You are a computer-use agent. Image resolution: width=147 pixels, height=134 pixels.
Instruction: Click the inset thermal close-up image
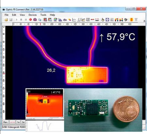[x=45, y=103]
